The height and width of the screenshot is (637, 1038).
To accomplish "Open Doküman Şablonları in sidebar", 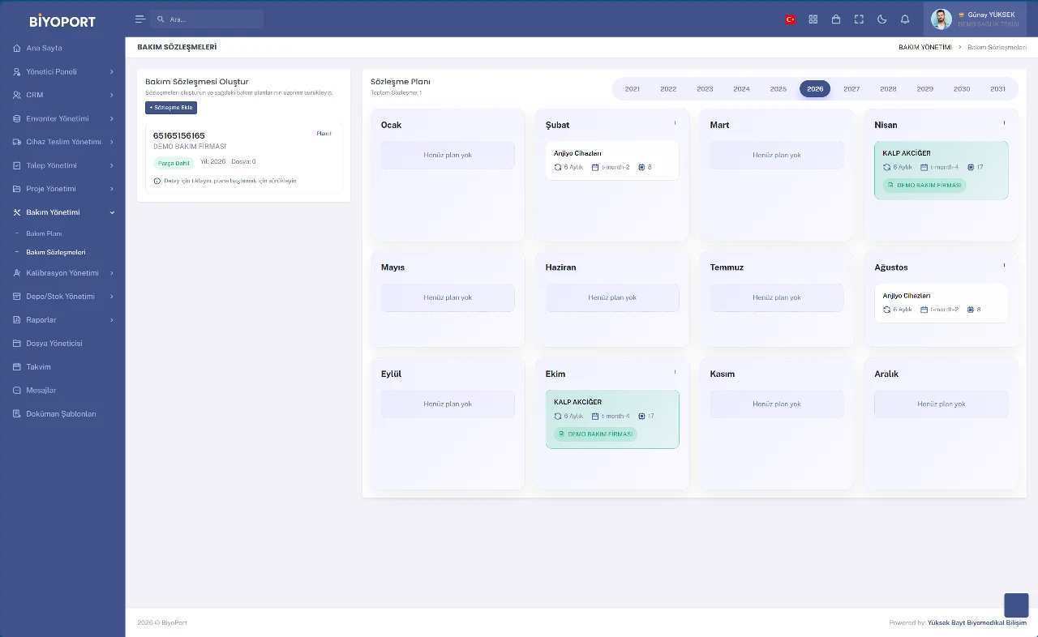I will pyautogui.click(x=62, y=414).
